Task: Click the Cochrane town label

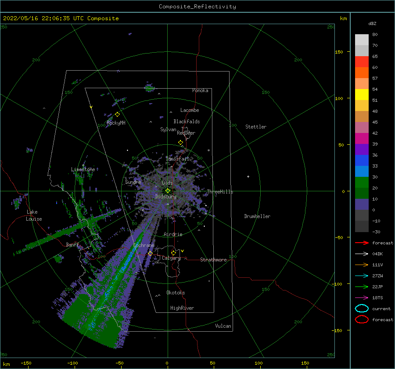Action: click(144, 245)
